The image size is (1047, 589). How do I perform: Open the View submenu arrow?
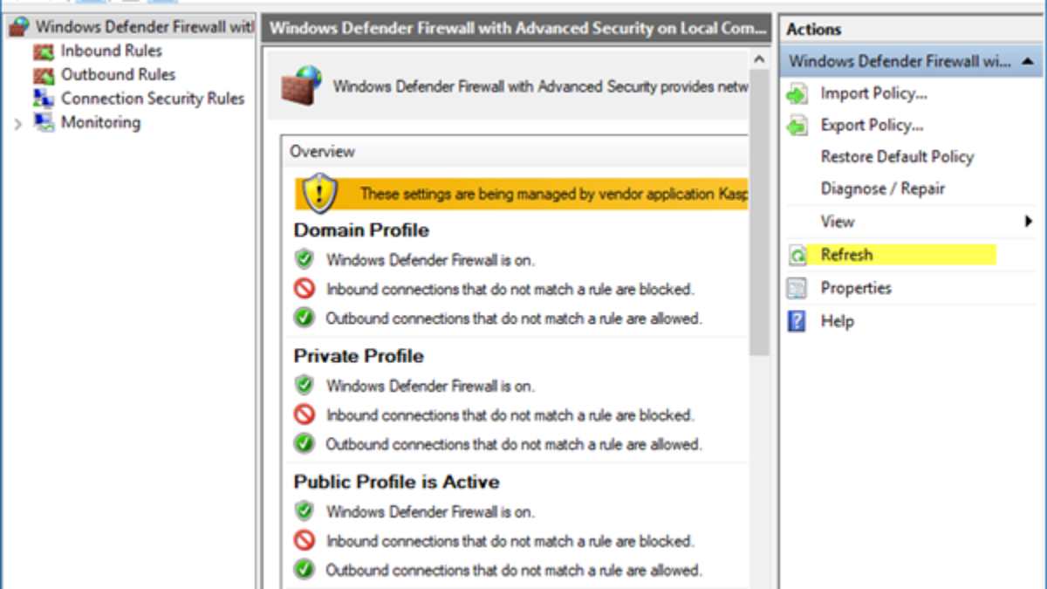[x=1029, y=222]
